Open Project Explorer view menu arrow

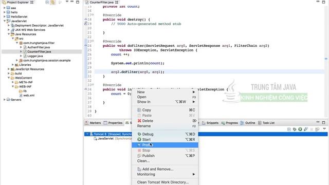[67, 2]
